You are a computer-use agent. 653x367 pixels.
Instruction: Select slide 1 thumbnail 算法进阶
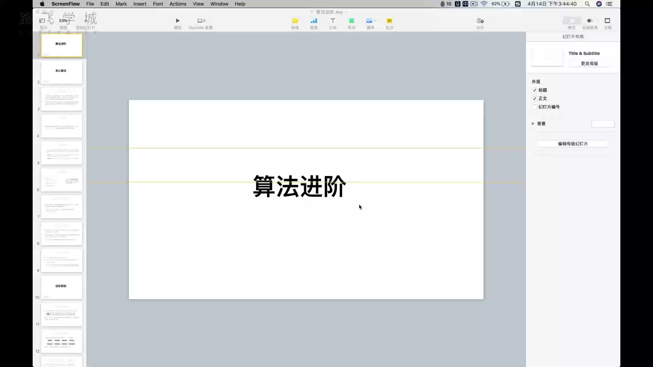click(x=62, y=45)
